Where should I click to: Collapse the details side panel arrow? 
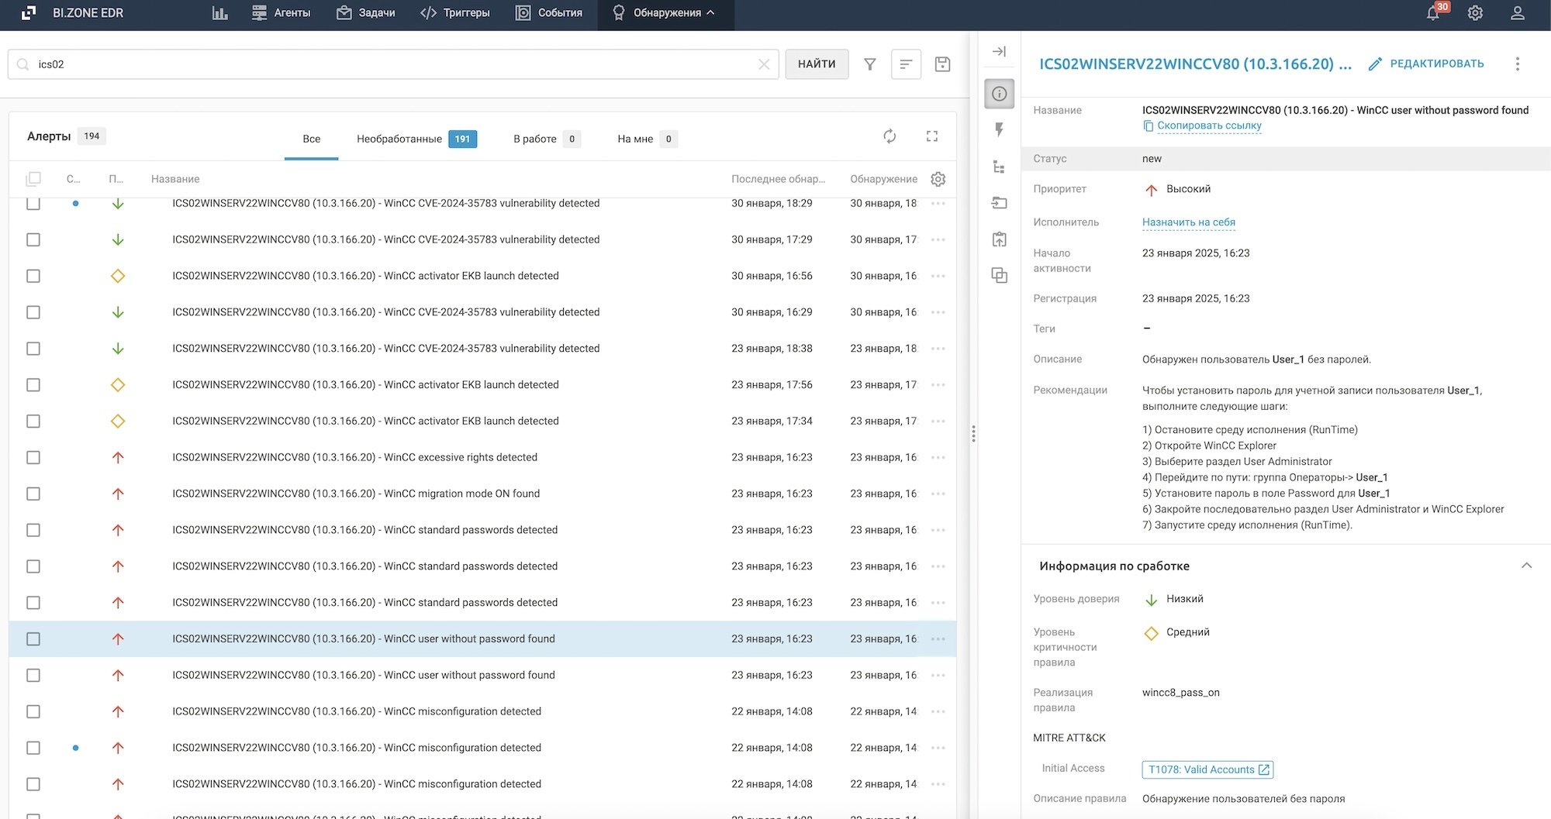[x=1000, y=52]
